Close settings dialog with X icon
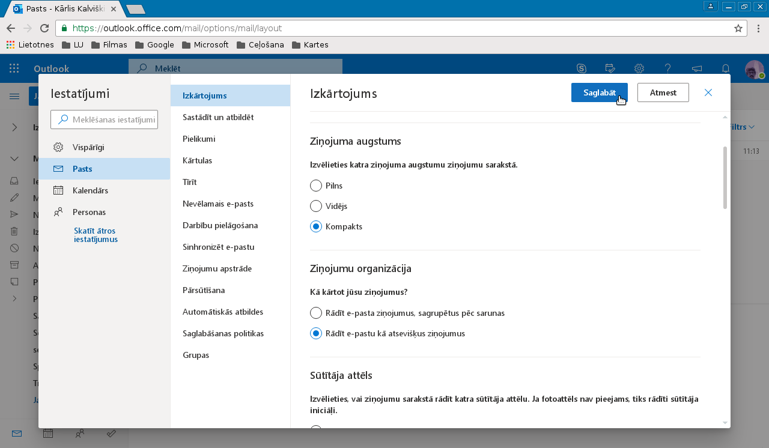 pyautogui.click(x=708, y=92)
